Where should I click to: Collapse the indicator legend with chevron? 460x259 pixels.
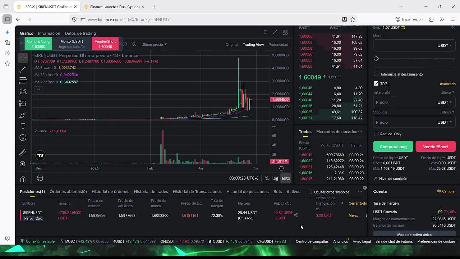pos(38,89)
